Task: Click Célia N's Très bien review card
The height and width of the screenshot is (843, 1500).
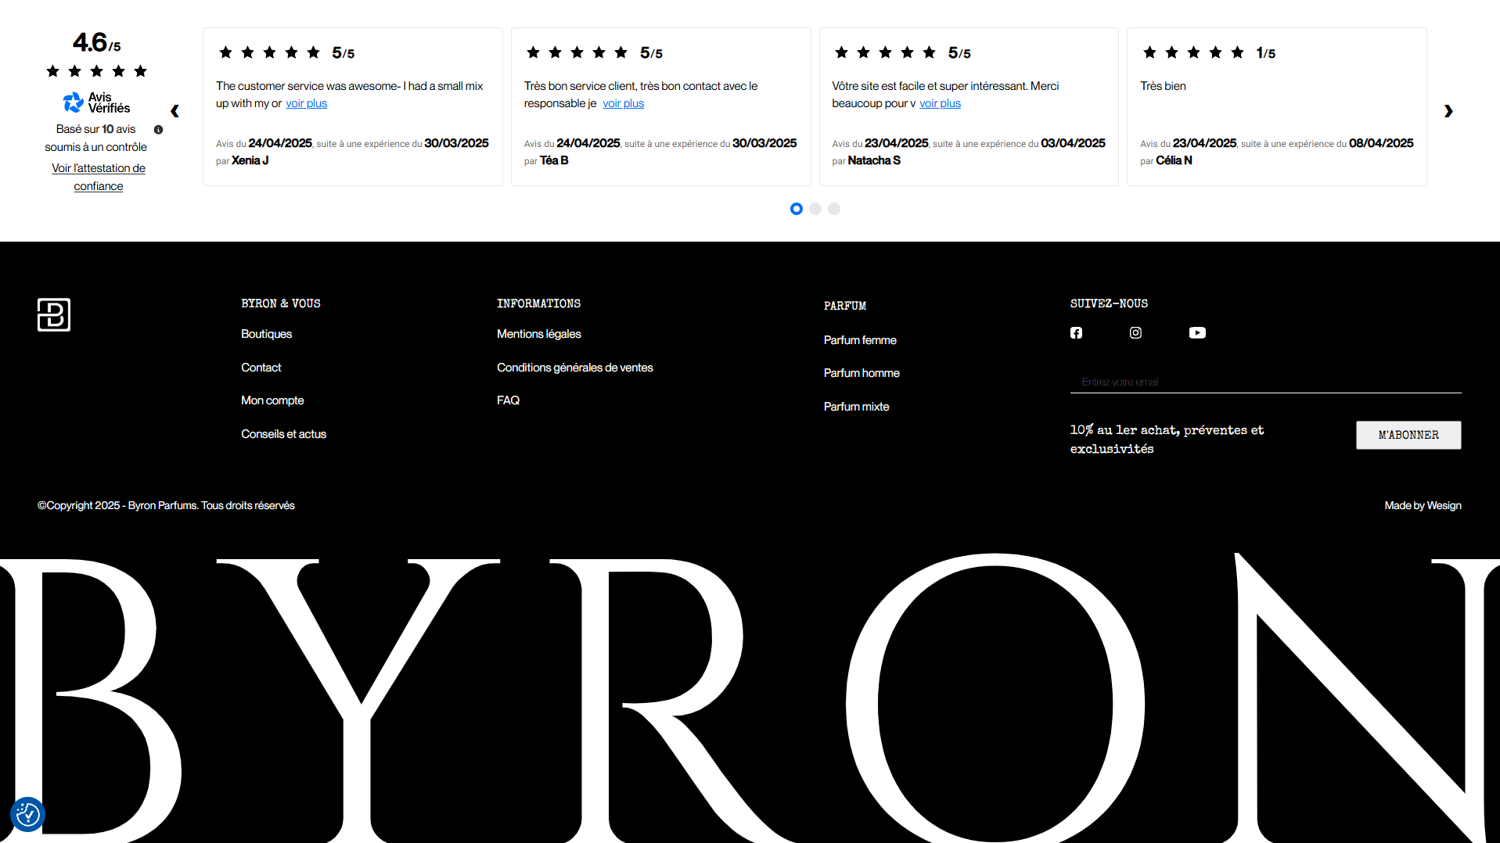Action: [1276, 107]
